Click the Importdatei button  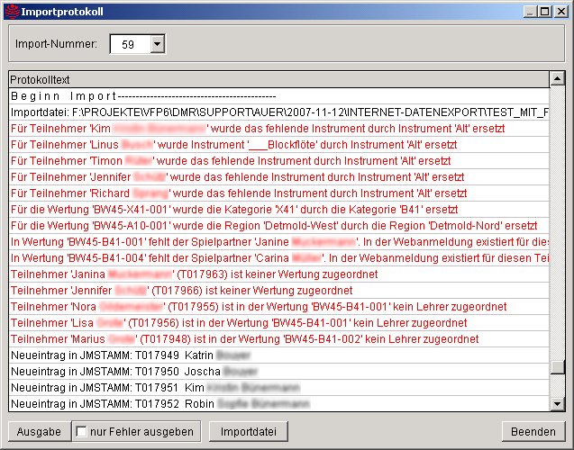(251, 432)
